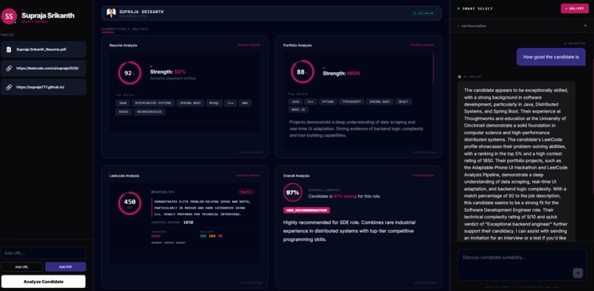
Task: Click the SPRING BOOT tag in Resume Analysis
Action: tap(191, 103)
